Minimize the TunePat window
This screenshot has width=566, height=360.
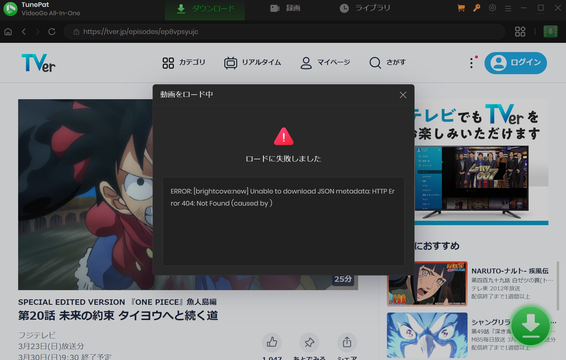(524, 8)
